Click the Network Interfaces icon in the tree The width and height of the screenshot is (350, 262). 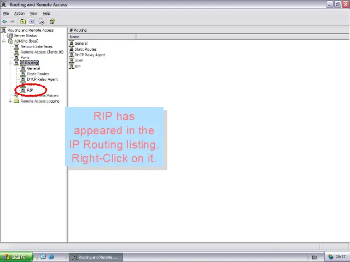[16, 46]
